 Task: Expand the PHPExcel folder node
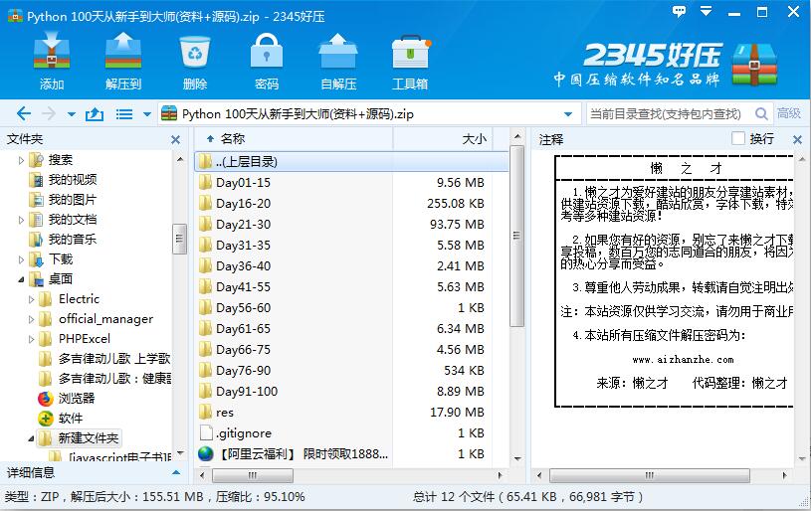tap(31, 339)
